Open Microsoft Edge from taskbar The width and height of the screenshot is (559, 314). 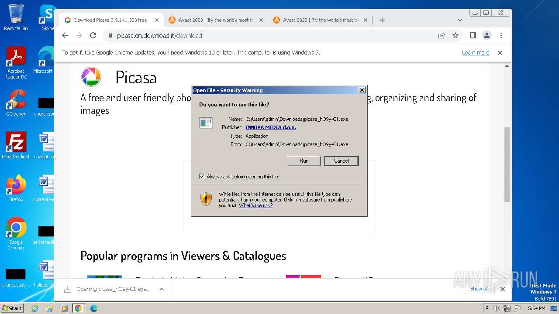click(93, 308)
